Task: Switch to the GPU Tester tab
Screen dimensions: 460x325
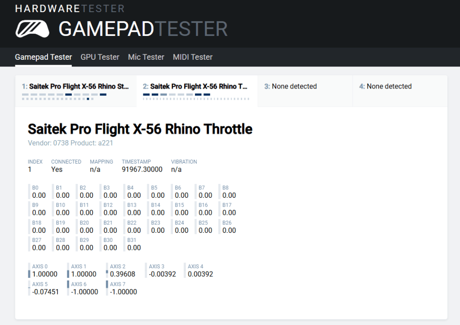Action: point(100,57)
